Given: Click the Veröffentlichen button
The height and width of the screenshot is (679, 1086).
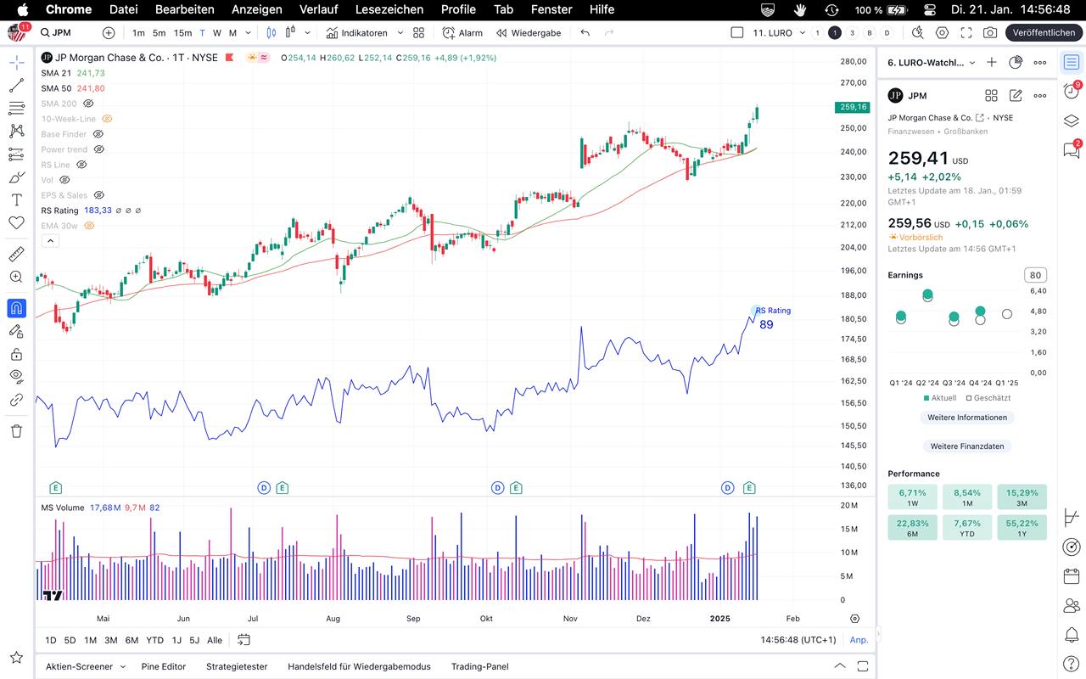Looking at the screenshot, I should tap(1044, 33).
